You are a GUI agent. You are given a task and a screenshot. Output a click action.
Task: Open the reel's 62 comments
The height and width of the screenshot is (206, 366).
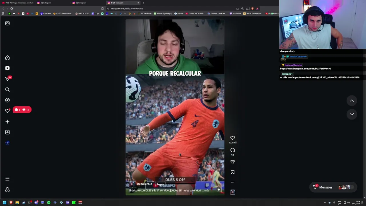click(x=232, y=150)
